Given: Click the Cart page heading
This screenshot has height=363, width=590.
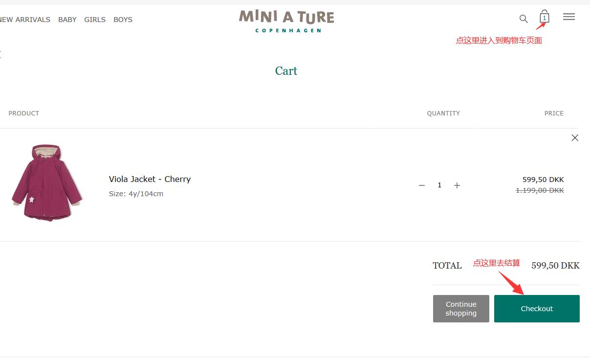Looking at the screenshot, I should pyautogui.click(x=286, y=71).
